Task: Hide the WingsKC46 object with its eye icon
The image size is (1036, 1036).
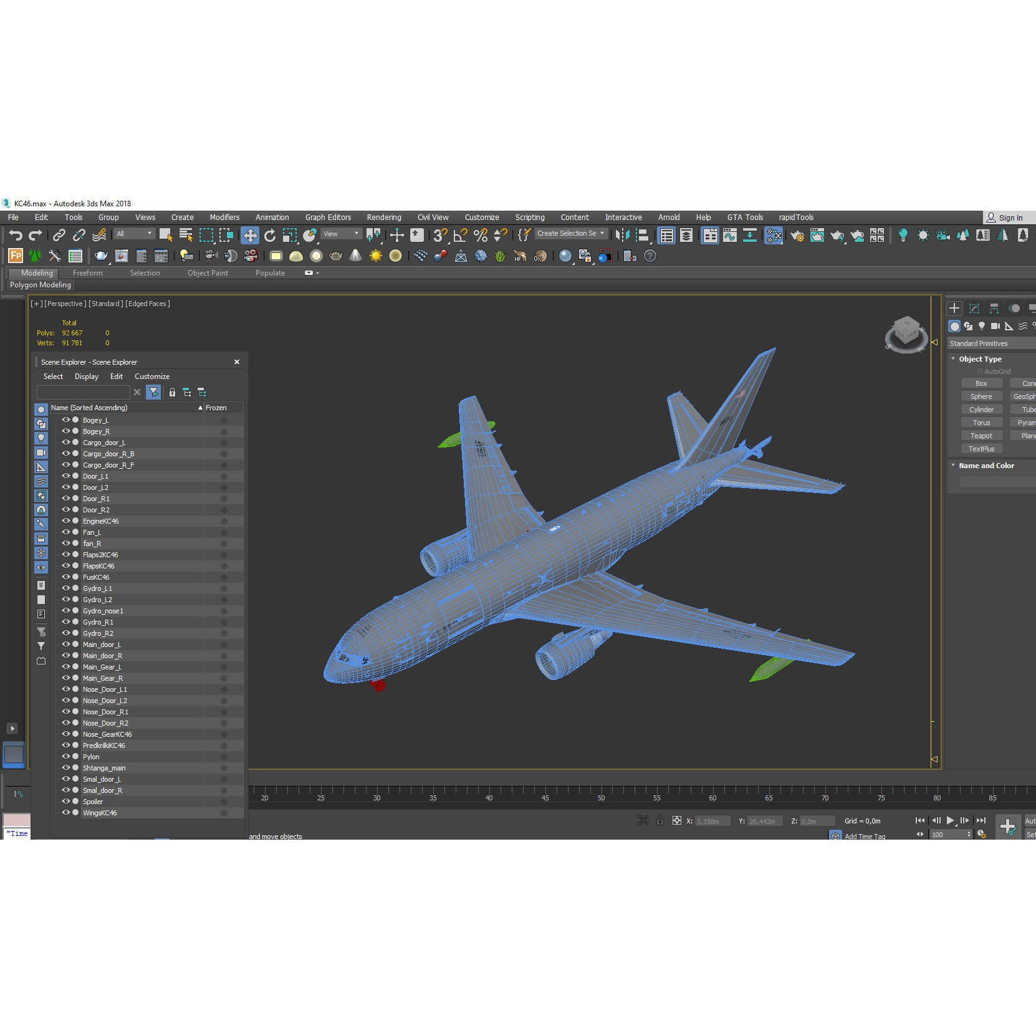Action: pyautogui.click(x=66, y=812)
